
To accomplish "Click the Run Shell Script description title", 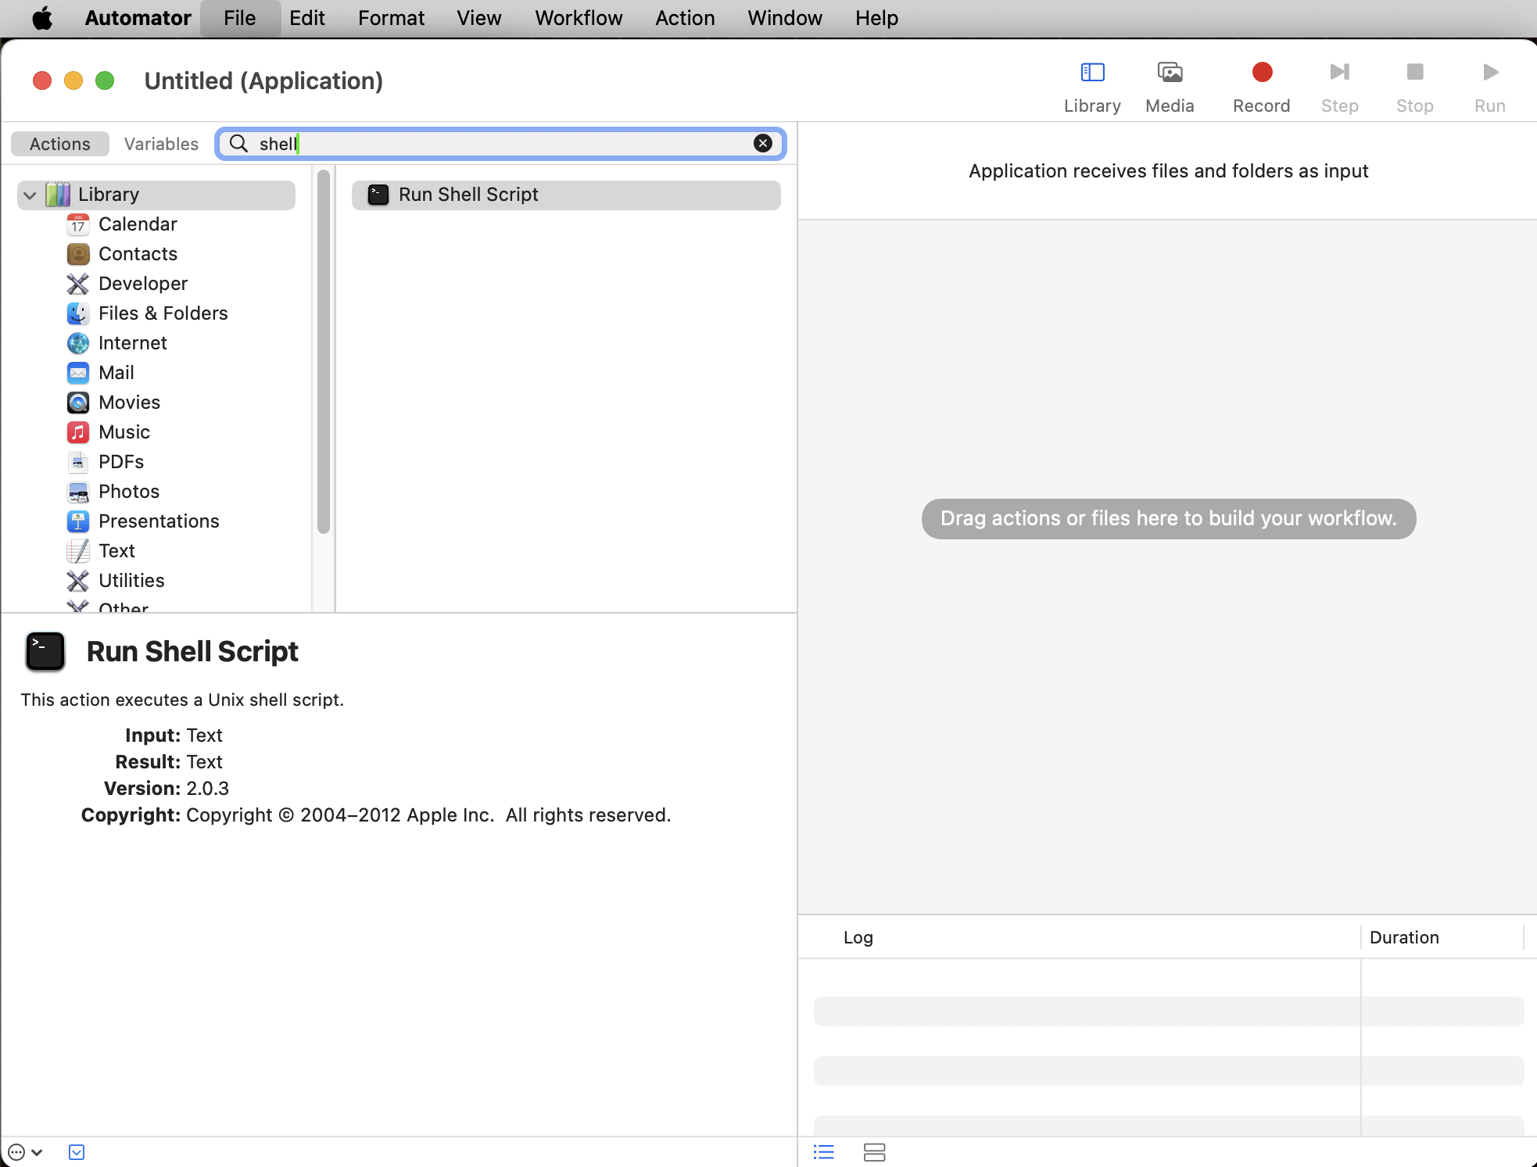I will pos(192,651).
